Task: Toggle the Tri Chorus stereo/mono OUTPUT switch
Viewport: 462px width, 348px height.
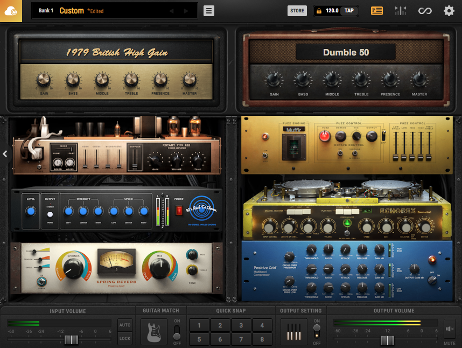Action: click(50, 214)
